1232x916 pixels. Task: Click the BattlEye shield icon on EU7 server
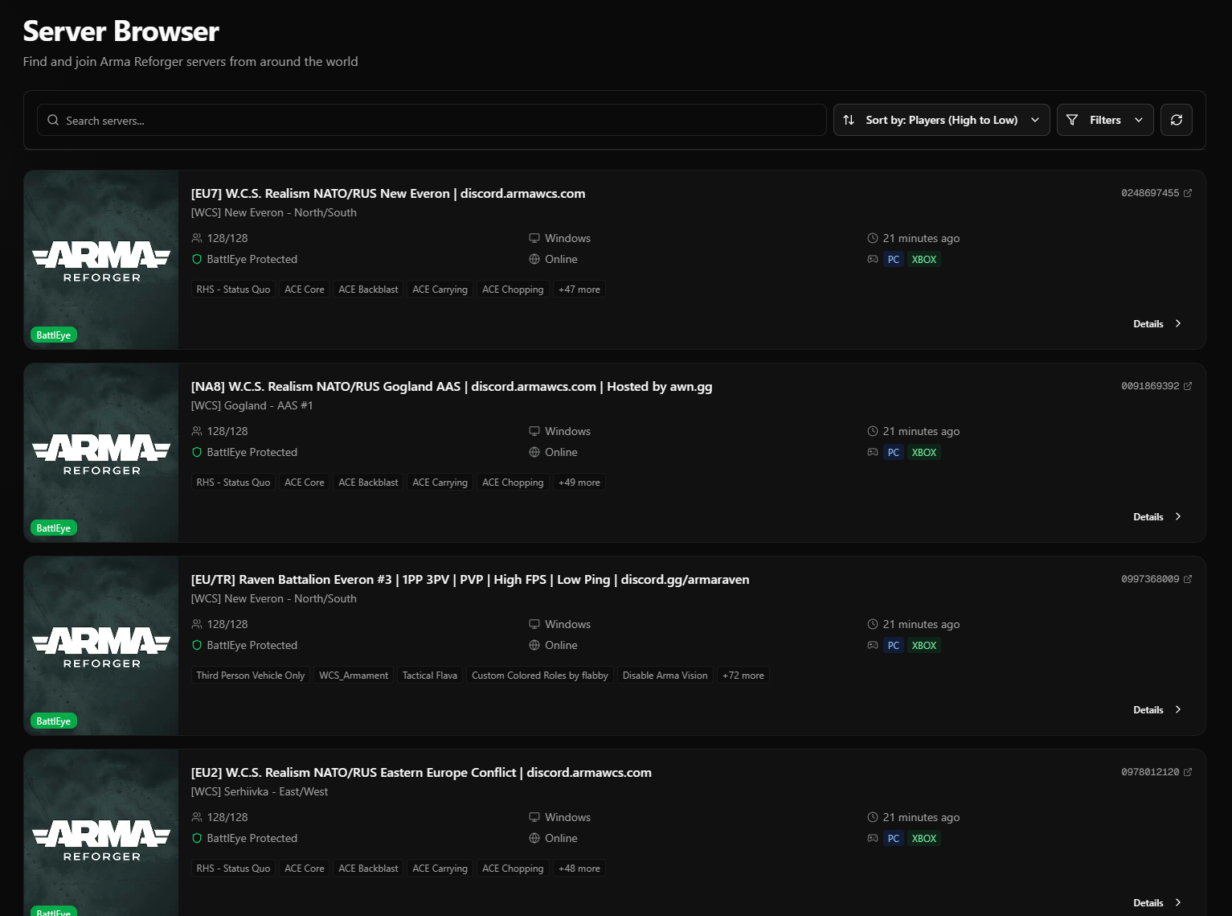click(x=197, y=259)
